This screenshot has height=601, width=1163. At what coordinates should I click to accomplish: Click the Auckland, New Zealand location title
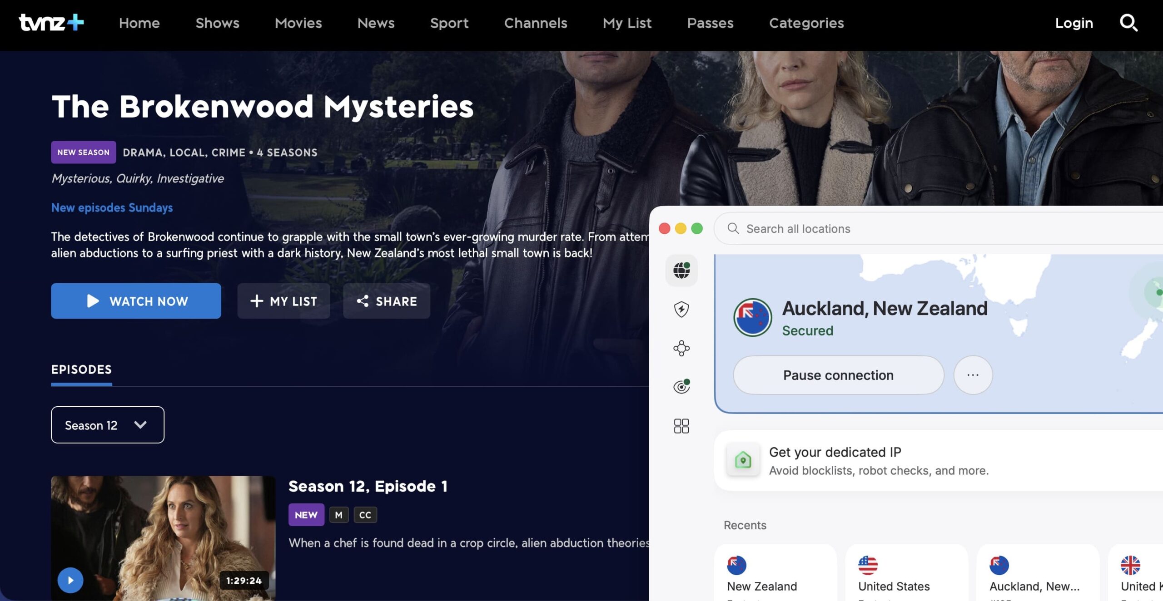coord(885,308)
